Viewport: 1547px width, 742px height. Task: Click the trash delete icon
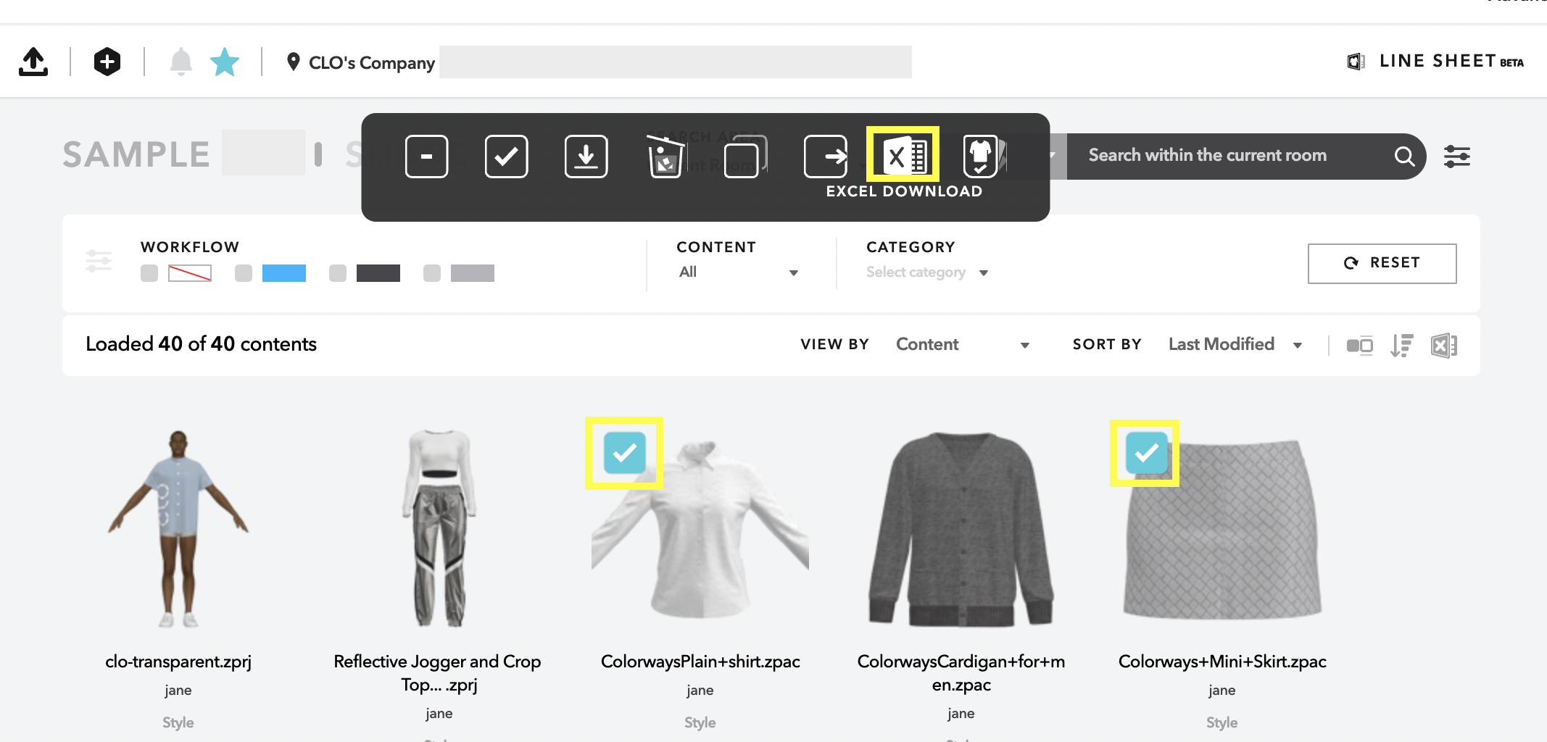click(665, 157)
